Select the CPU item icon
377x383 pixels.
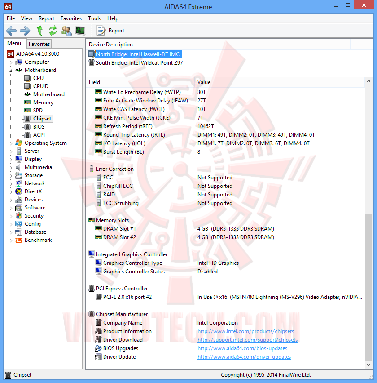pos(27,78)
